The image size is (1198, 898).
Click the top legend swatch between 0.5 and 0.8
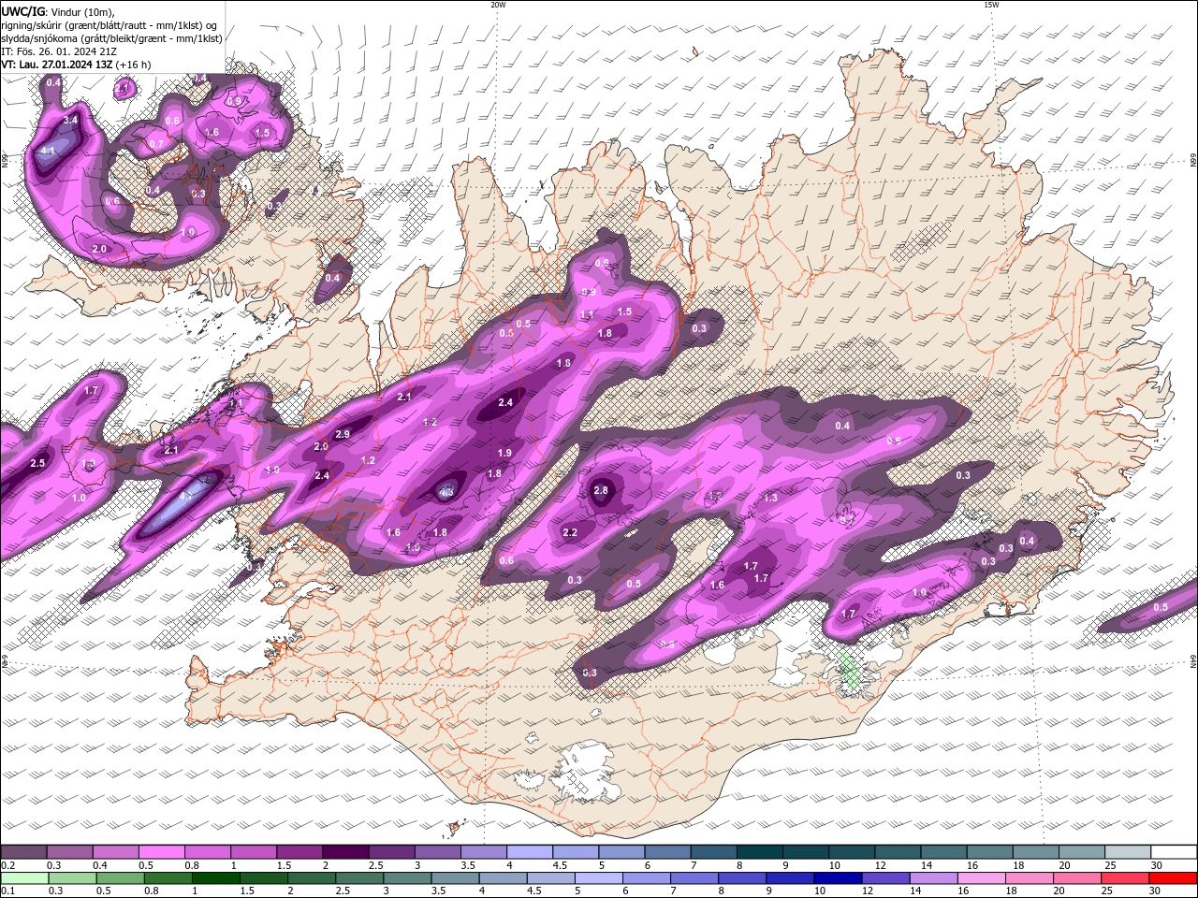pyautogui.click(x=161, y=852)
